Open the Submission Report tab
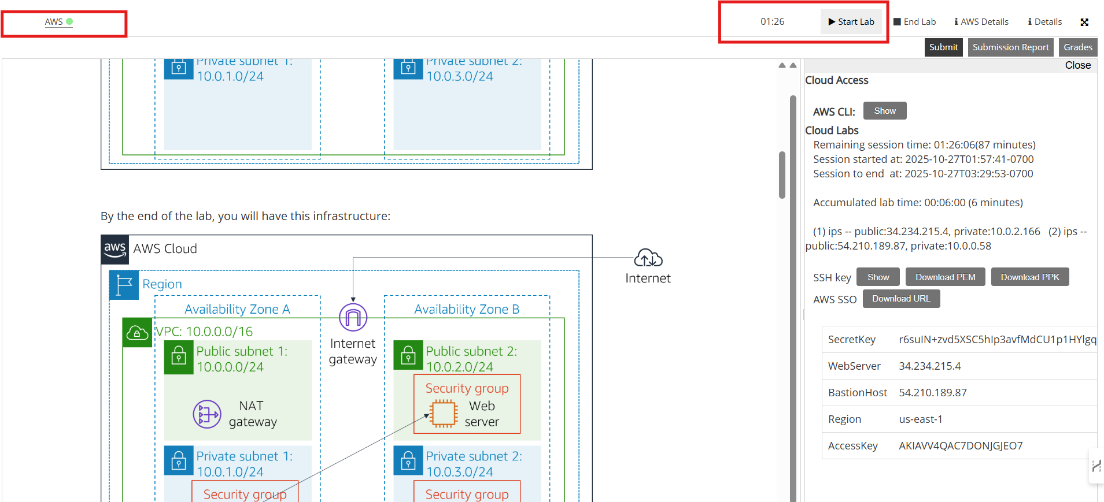 1010,47
